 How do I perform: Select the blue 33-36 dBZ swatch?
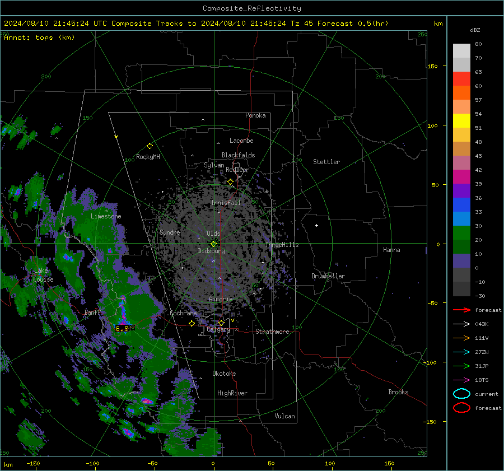point(461,205)
